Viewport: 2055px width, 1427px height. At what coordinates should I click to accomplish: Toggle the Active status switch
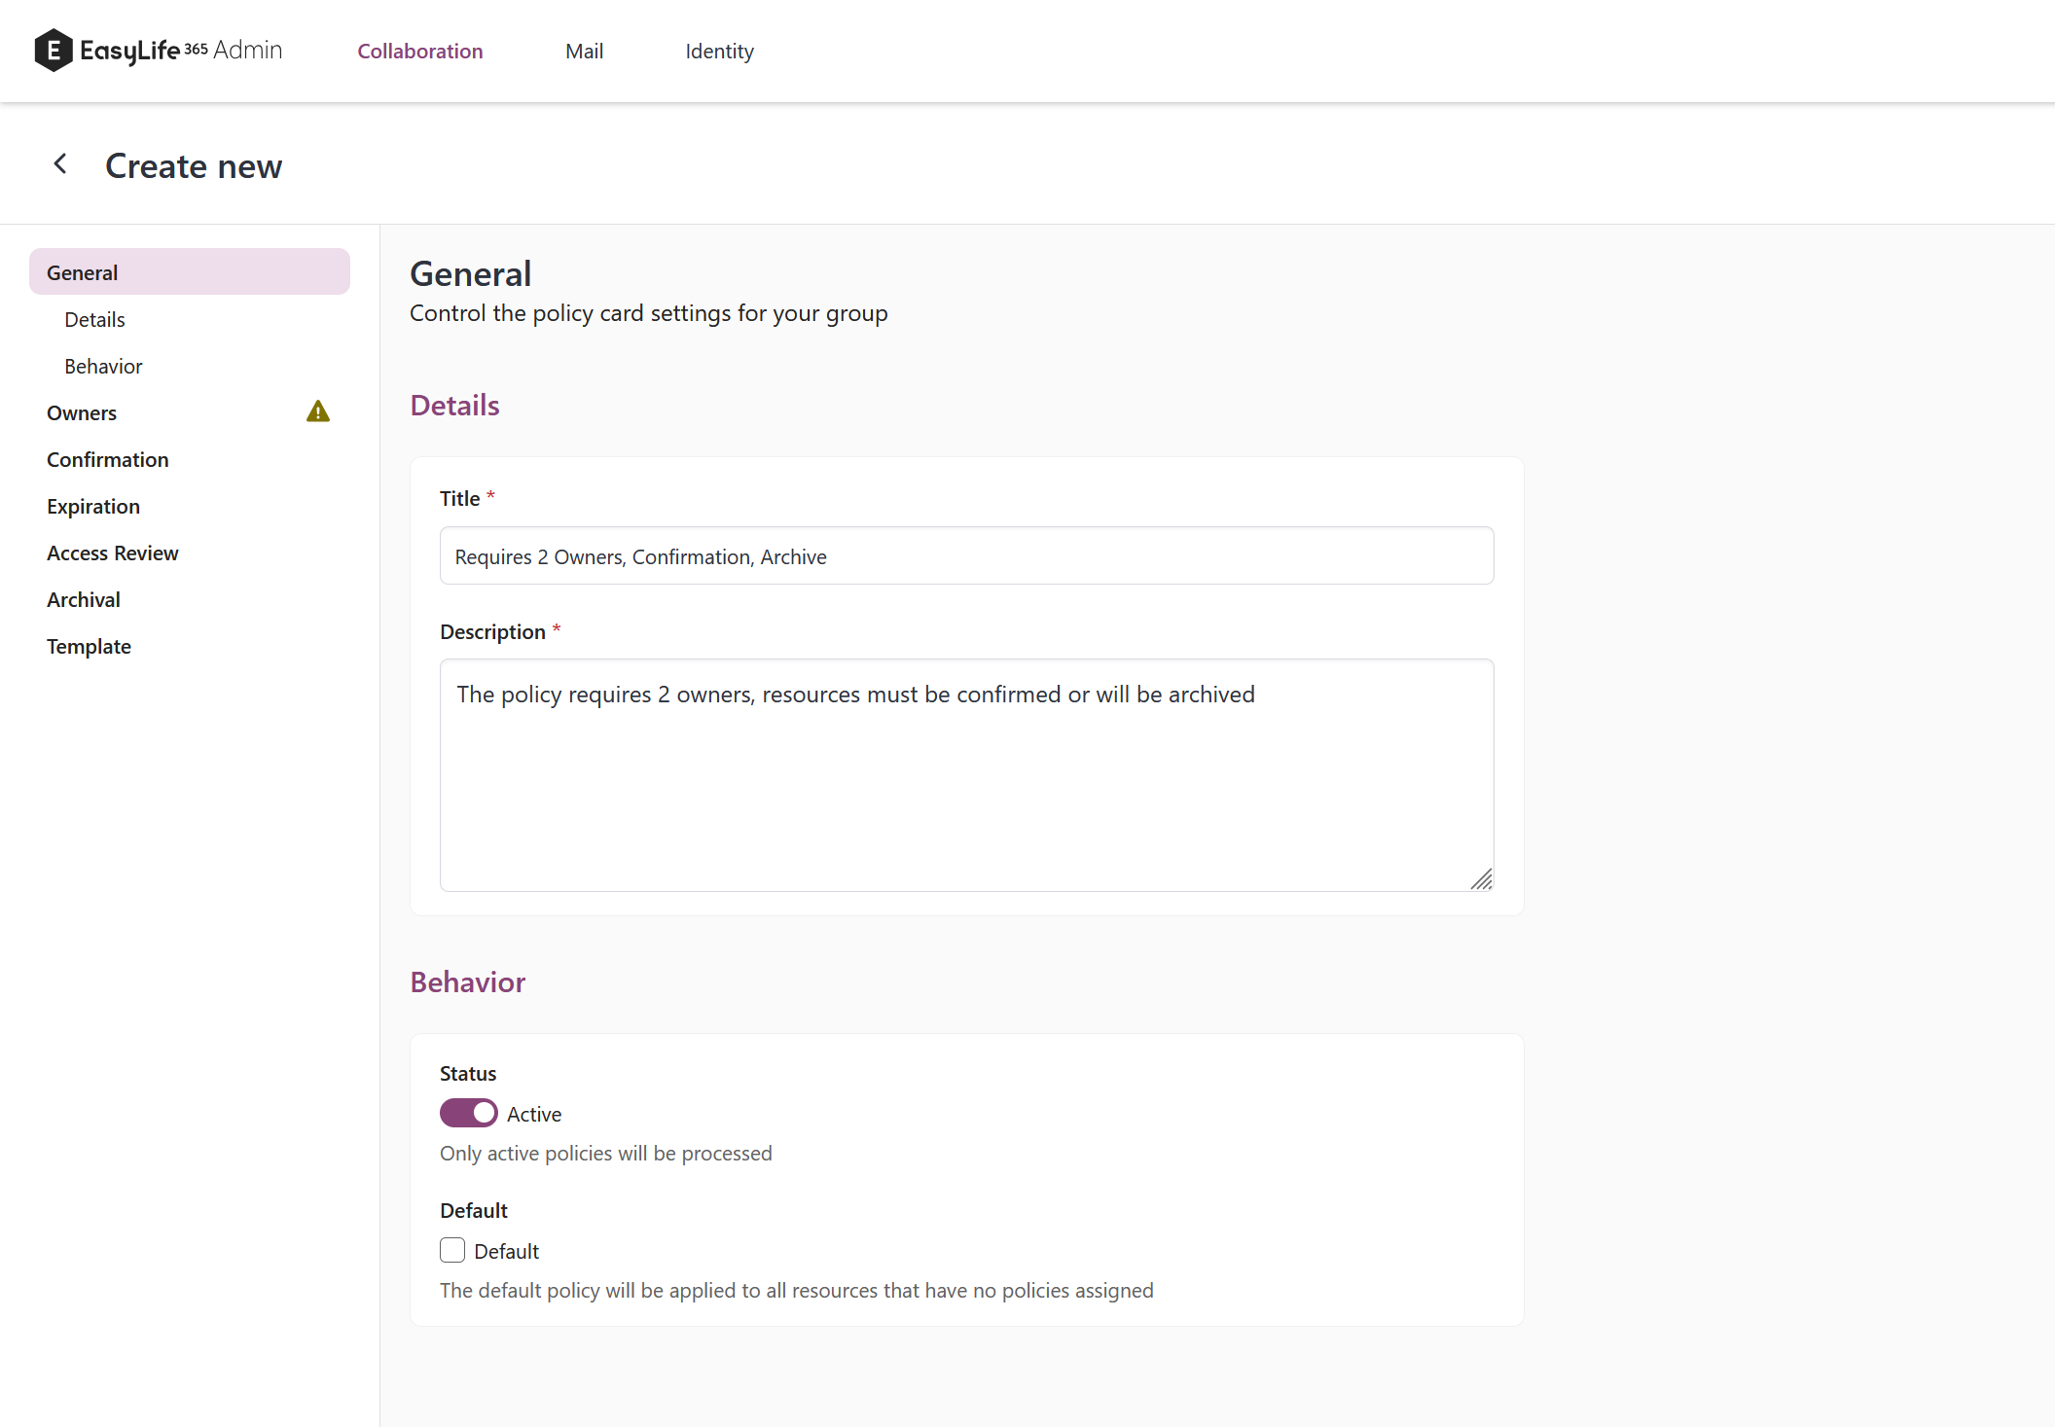tap(469, 1113)
